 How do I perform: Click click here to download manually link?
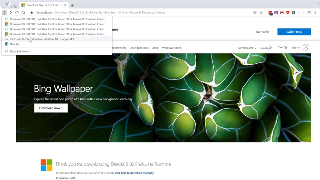pos(134,173)
